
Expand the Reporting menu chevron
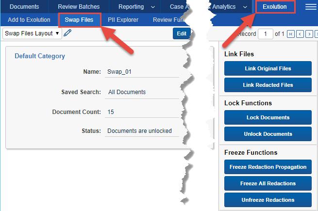click(153, 7)
